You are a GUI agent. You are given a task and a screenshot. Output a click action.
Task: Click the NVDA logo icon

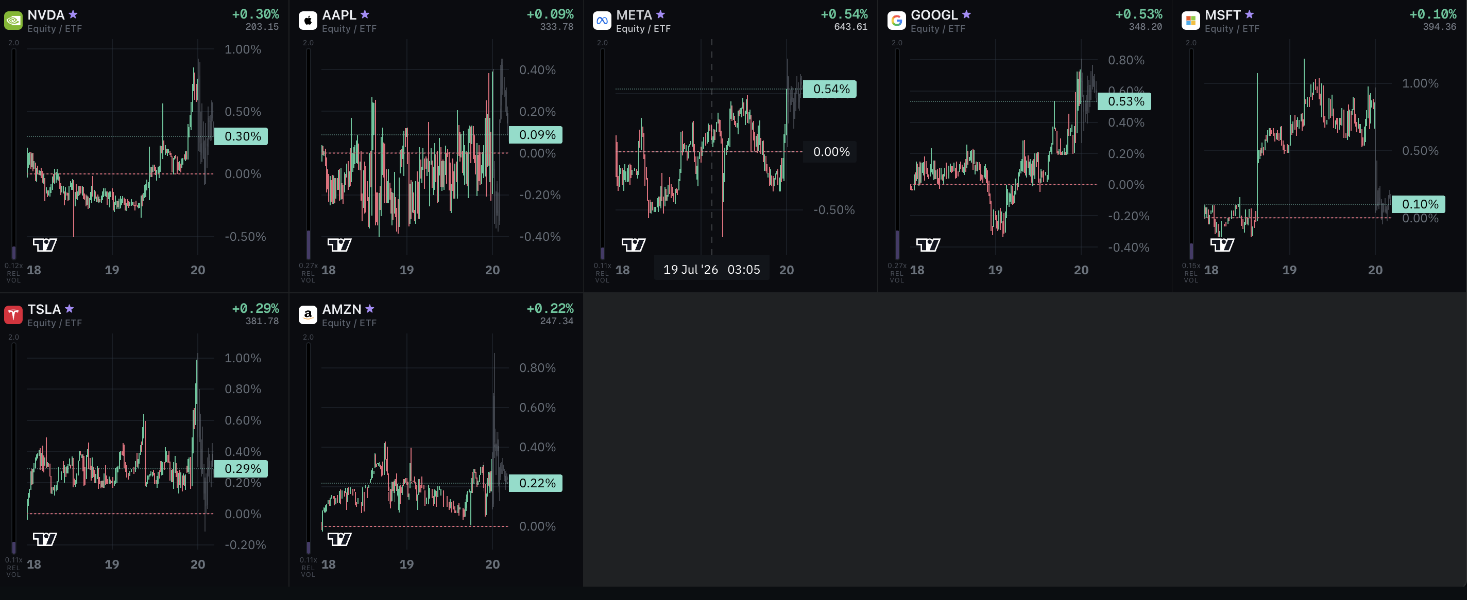tap(13, 21)
